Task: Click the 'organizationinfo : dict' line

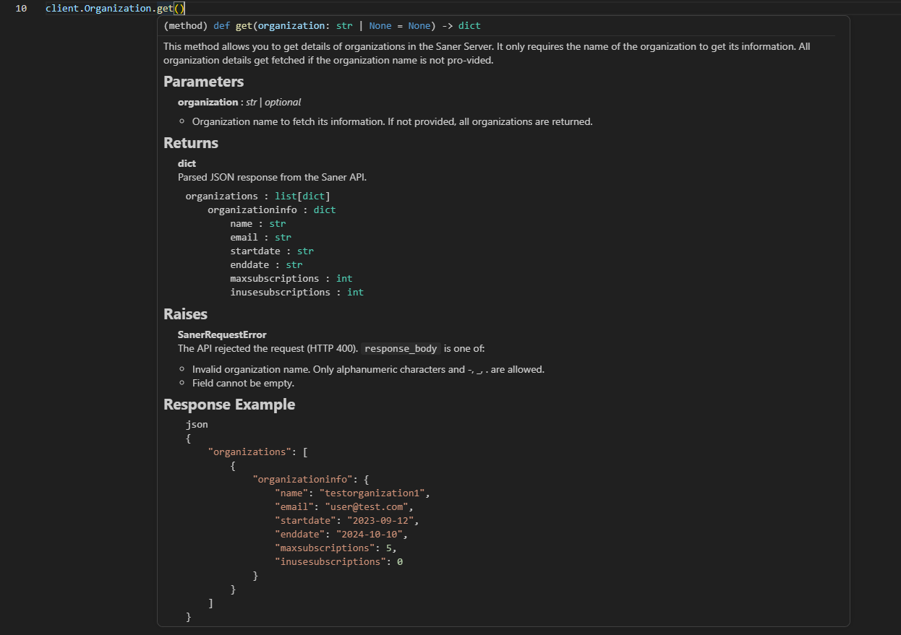Action: [x=272, y=209]
